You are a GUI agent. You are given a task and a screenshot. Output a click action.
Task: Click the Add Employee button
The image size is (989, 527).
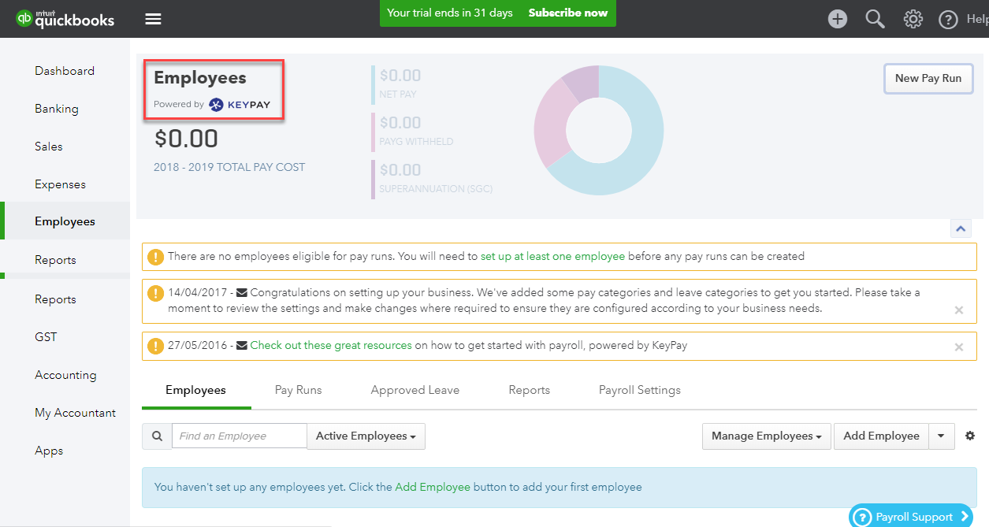click(x=881, y=436)
